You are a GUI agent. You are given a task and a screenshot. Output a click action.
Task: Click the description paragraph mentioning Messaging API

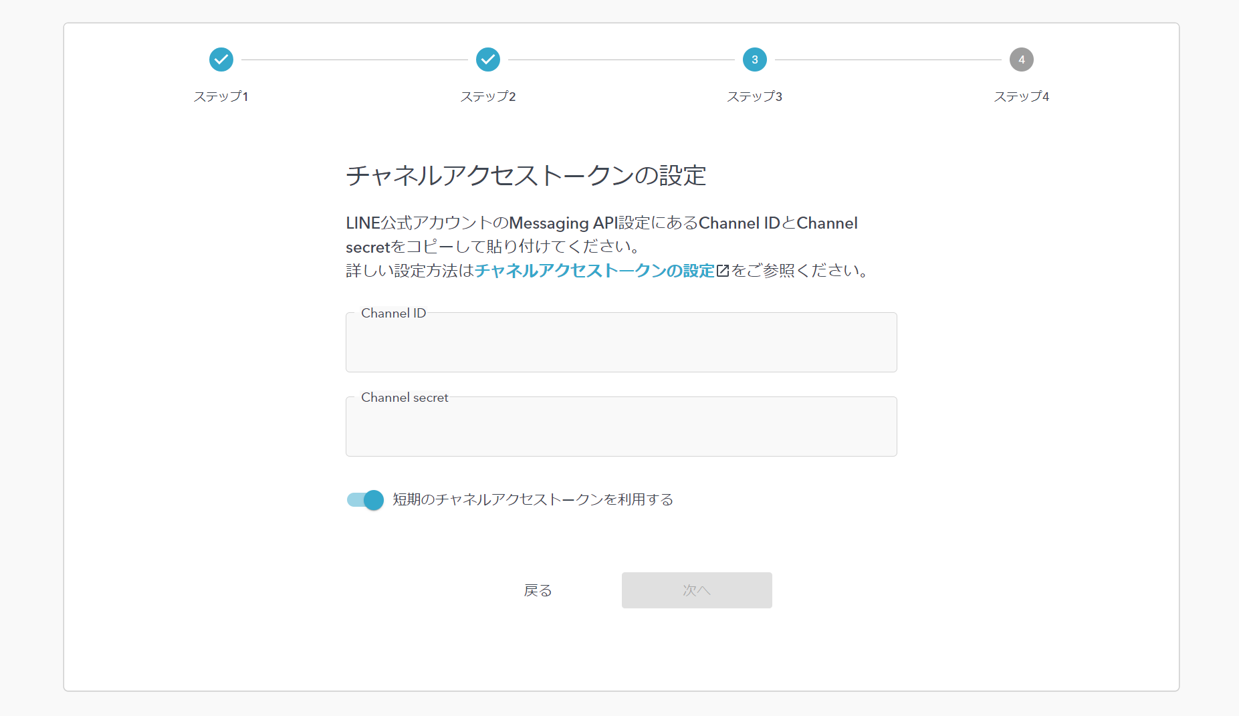[x=601, y=235]
